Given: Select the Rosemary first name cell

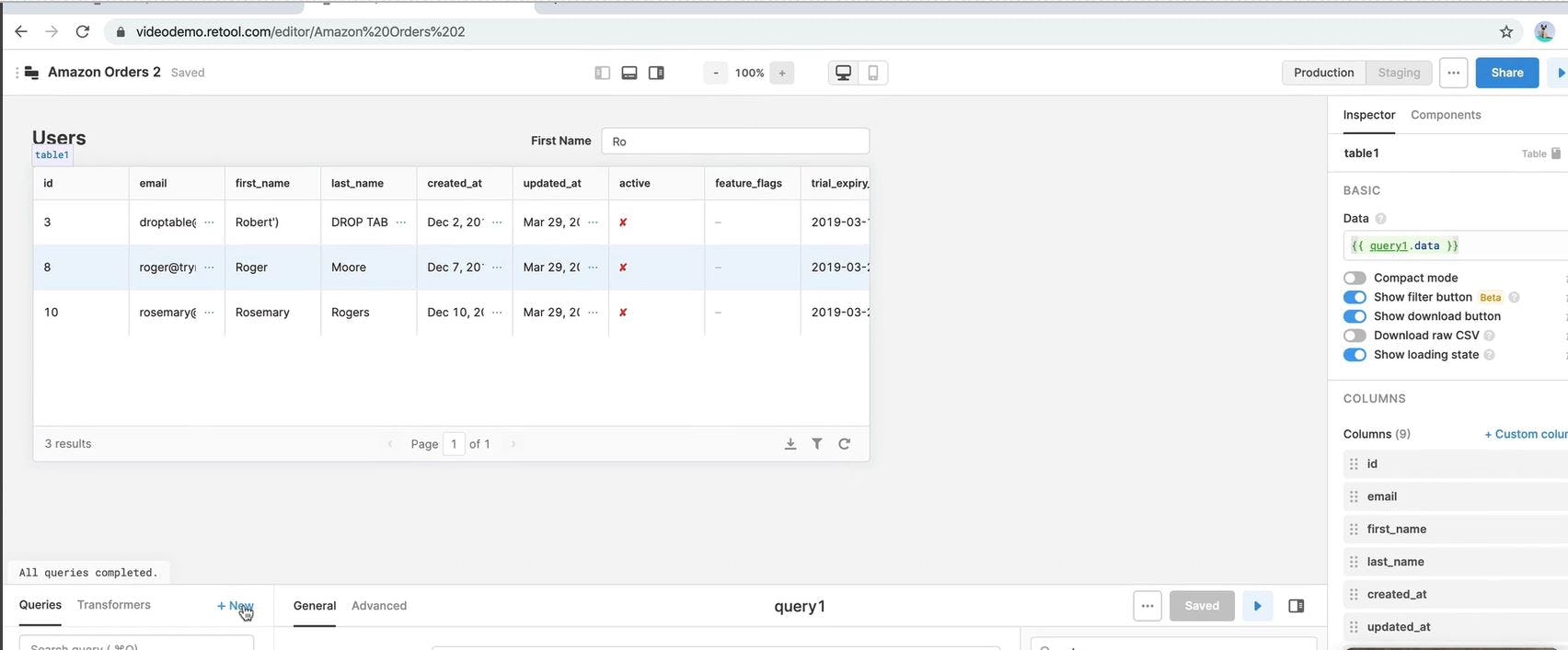Looking at the screenshot, I should pyautogui.click(x=272, y=313).
